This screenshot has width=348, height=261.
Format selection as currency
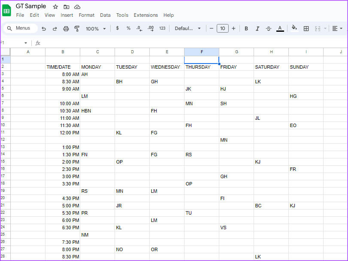coord(118,28)
